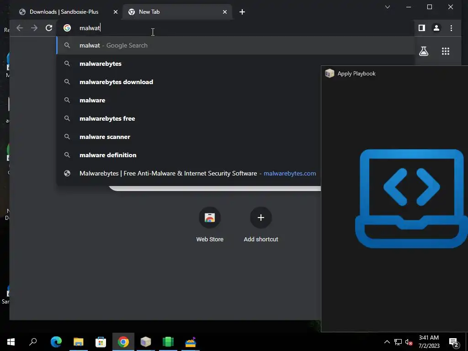Open the green app on taskbar
Image resolution: width=468 pixels, height=351 pixels.
coord(168,342)
